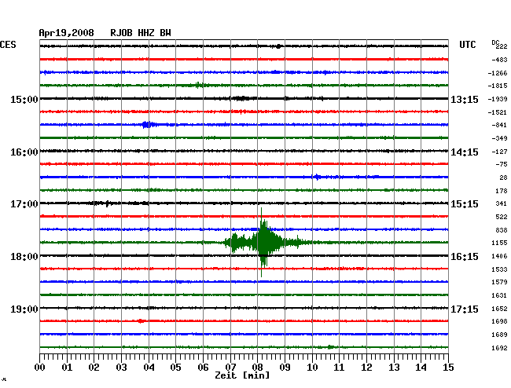
Task: Select the 19:00 local time label
Action: tap(24, 309)
